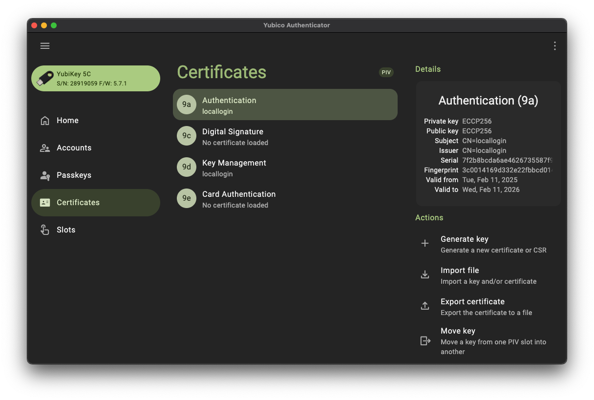Viewport: 594px width, 400px height.
Task: Click the Actions section header
Action: click(x=429, y=218)
